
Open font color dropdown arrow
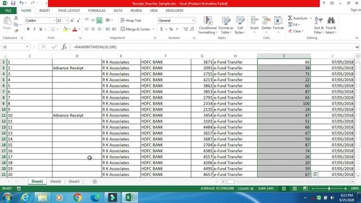[79, 29]
